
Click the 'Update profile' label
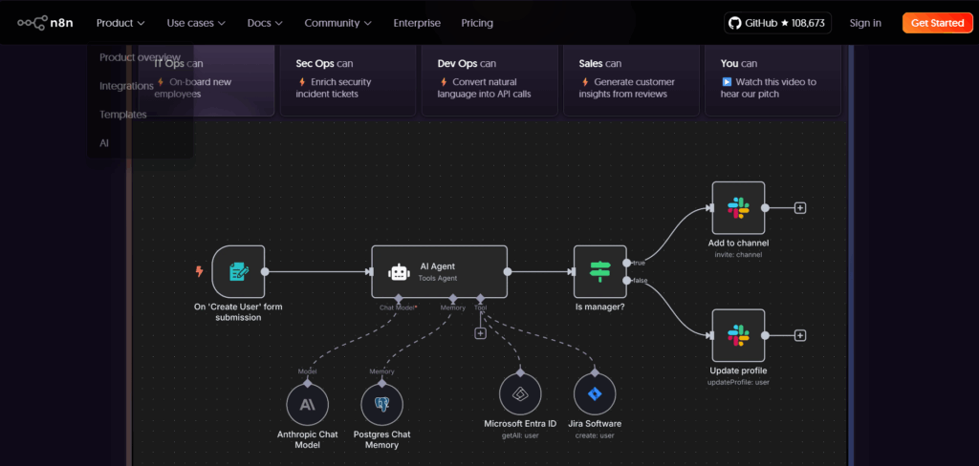coord(739,371)
